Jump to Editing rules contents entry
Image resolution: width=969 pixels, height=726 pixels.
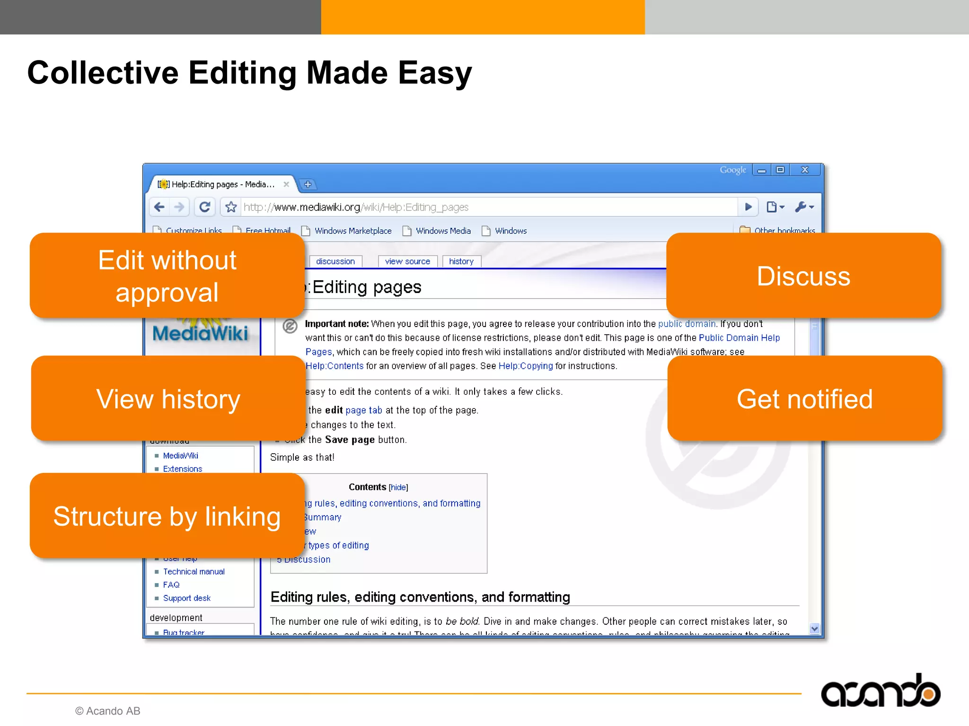pos(392,503)
